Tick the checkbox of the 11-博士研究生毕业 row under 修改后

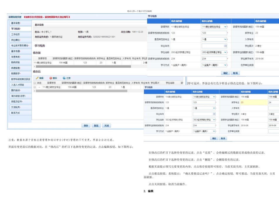click(x=35, y=87)
